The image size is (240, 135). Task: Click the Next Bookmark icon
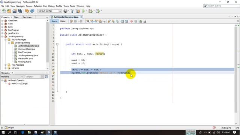pos(113,21)
